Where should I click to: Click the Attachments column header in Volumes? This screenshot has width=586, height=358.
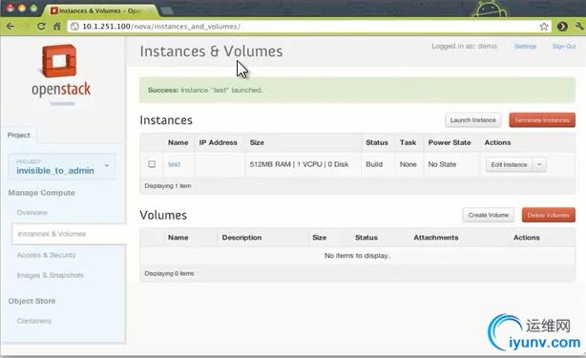point(436,238)
